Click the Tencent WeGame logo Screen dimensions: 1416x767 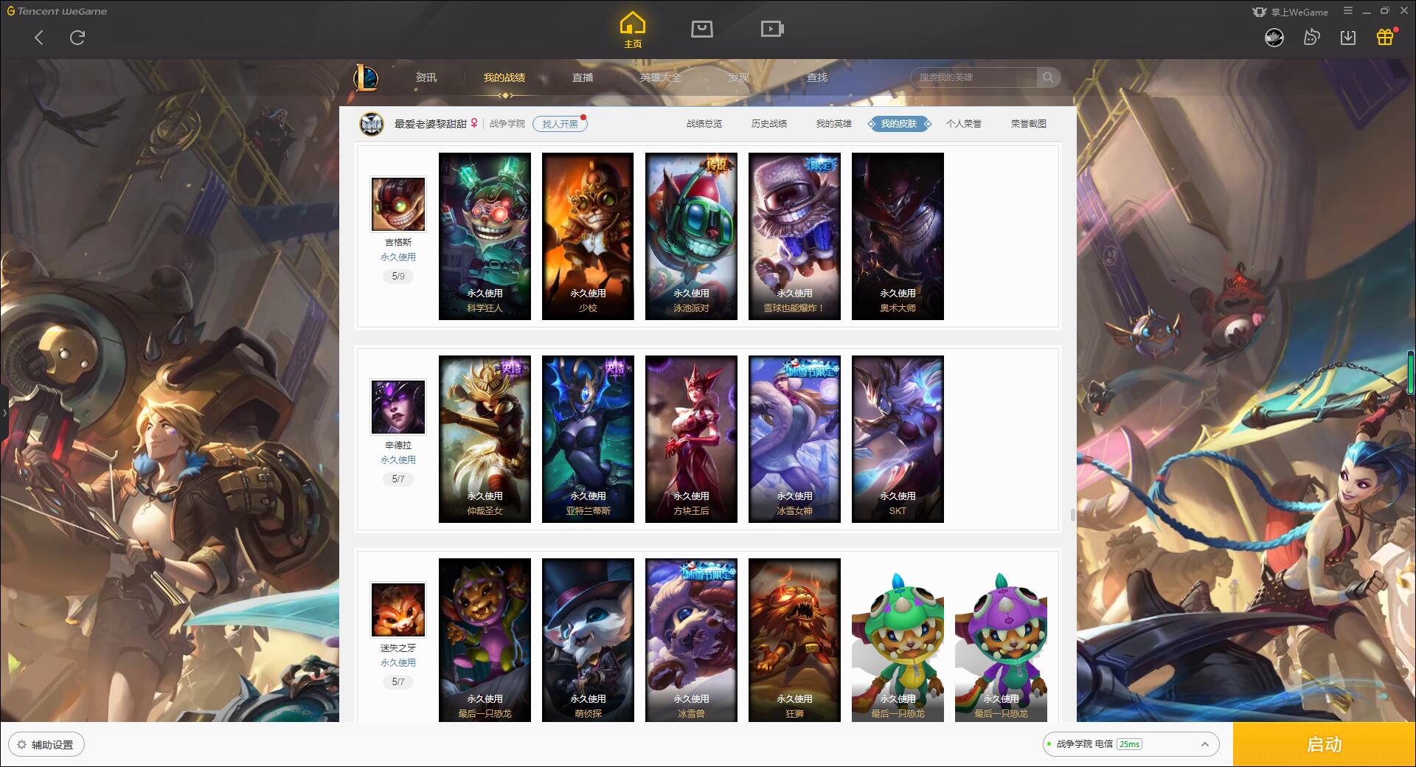tap(57, 11)
